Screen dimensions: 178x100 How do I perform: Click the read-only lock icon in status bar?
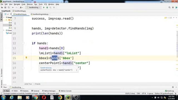[175, 94]
